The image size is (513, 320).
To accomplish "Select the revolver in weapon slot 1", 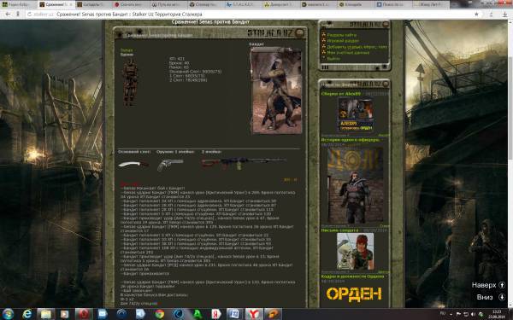I will point(170,165).
